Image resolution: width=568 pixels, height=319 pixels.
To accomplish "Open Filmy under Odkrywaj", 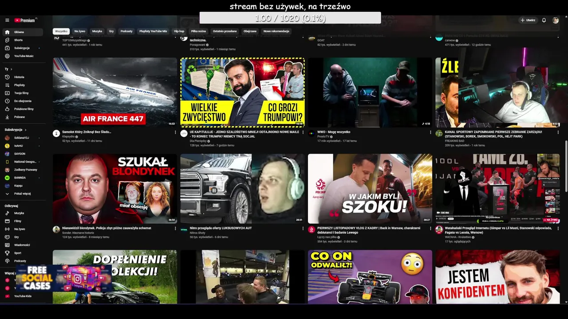I will (x=22, y=221).
